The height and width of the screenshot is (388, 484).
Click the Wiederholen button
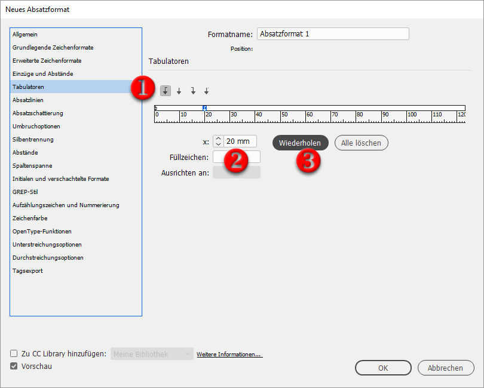pos(301,143)
